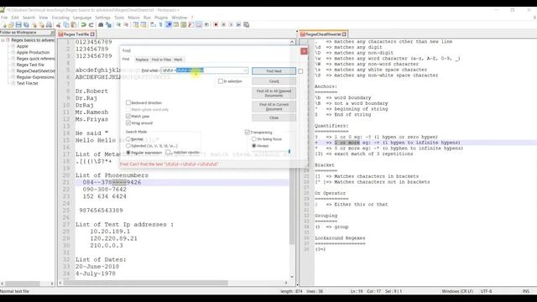
Task: Click the Paste toolbar icon
Action: tap(74, 24)
